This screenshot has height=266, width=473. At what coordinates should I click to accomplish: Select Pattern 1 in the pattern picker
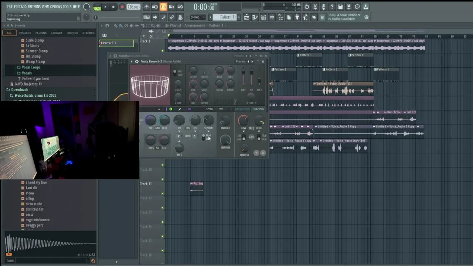116,43
